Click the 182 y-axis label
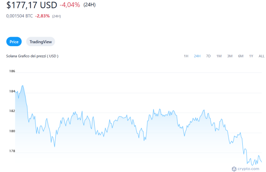Image resolution: width=266 pixels, height=172 pixels. (12, 111)
